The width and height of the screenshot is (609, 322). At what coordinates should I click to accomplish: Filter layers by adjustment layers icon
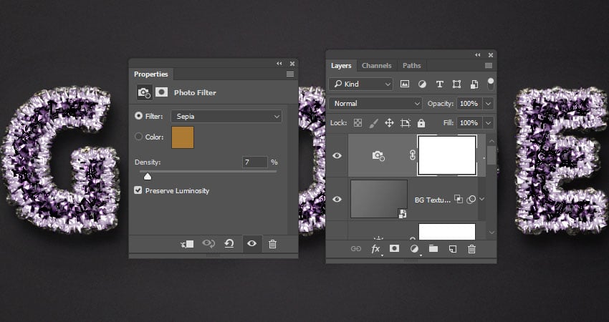[x=422, y=84]
